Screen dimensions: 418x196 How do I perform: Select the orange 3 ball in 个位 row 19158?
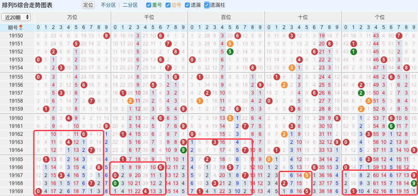[x=369, y=101]
